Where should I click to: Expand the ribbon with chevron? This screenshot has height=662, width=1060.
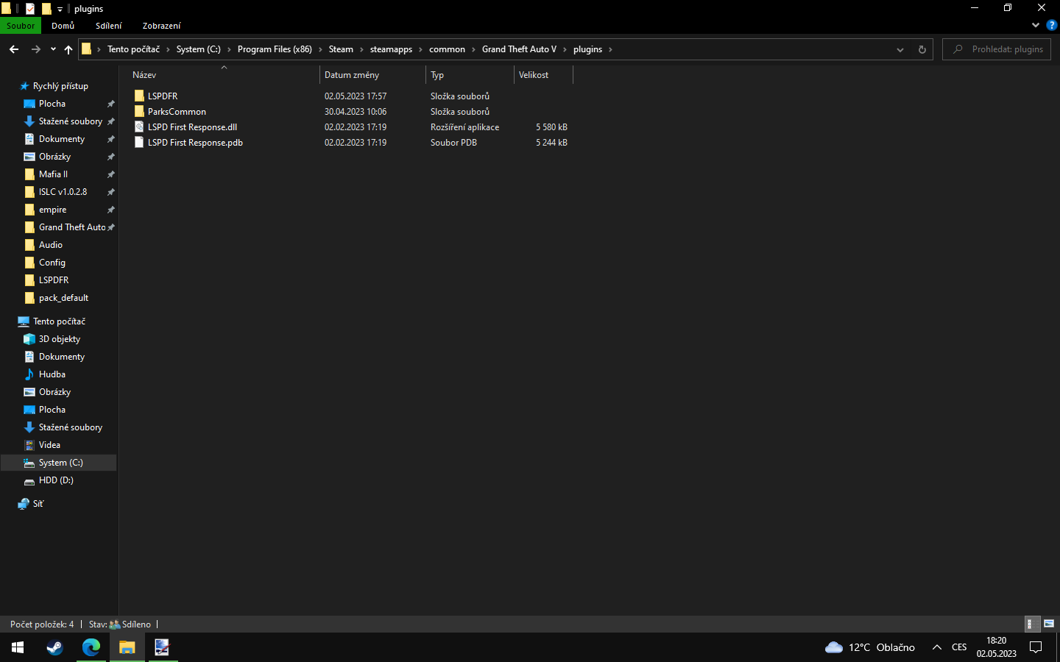click(x=1036, y=25)
